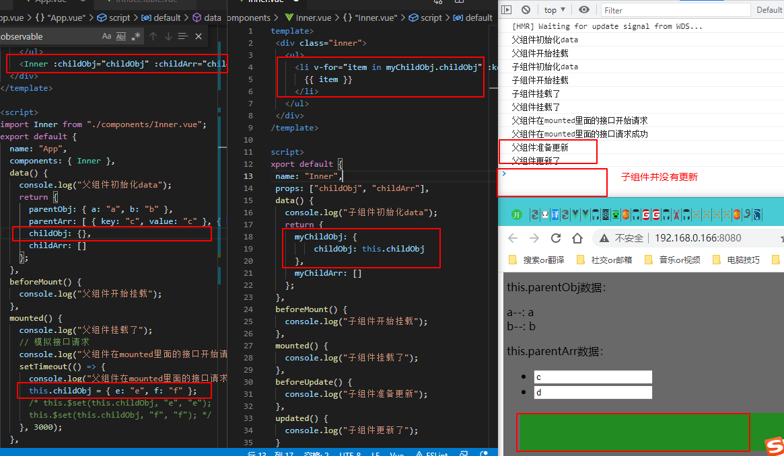This screenshot has width=784, height=456.
Task: Create live expression with eye icon
Action: pos(583,10)
